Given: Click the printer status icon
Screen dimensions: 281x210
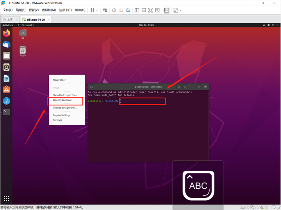Looking at the screenshot, I should [x=257, y=208].
